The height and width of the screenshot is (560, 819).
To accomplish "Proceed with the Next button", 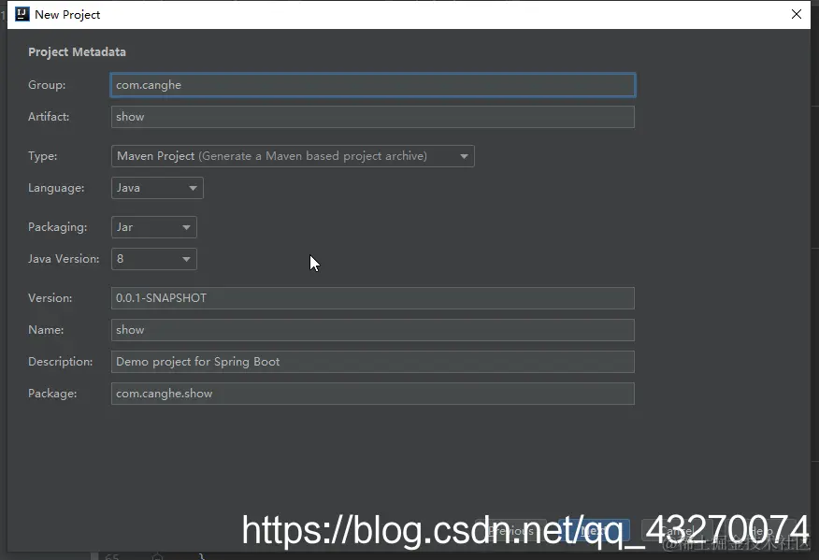I will point(594,531).
